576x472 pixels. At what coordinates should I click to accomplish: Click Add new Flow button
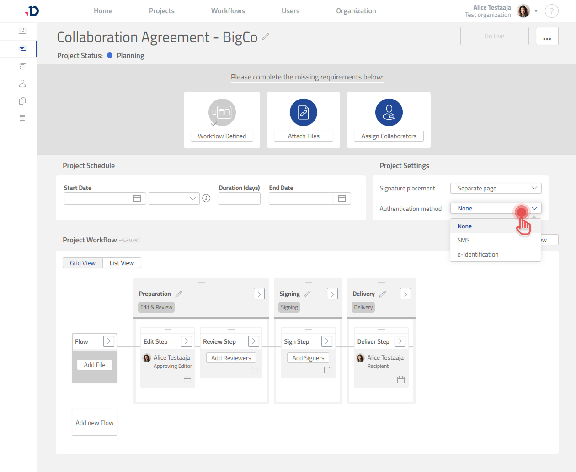95,423
